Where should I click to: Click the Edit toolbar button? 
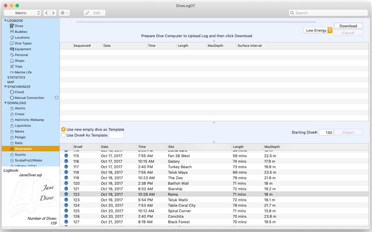pos(95,13)
